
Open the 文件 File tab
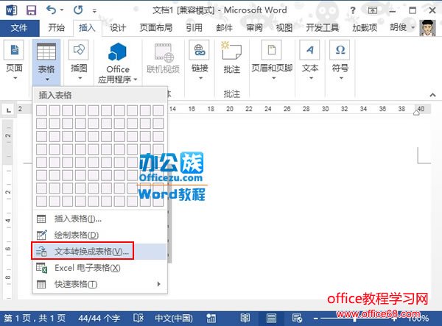tap(19, 27)
